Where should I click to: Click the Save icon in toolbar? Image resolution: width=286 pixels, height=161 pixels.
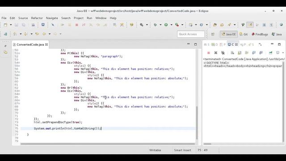(x=17, y=25)
